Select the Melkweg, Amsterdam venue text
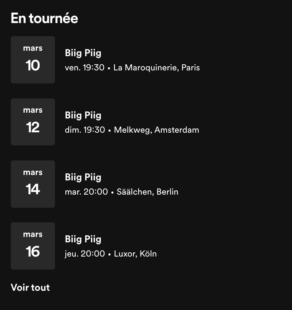Viewport: 292px width, 310px height. tap(156, 130)
